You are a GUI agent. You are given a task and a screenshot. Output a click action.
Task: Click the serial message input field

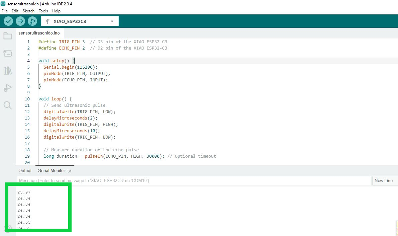pyautogui.click(x=194, y=181)
